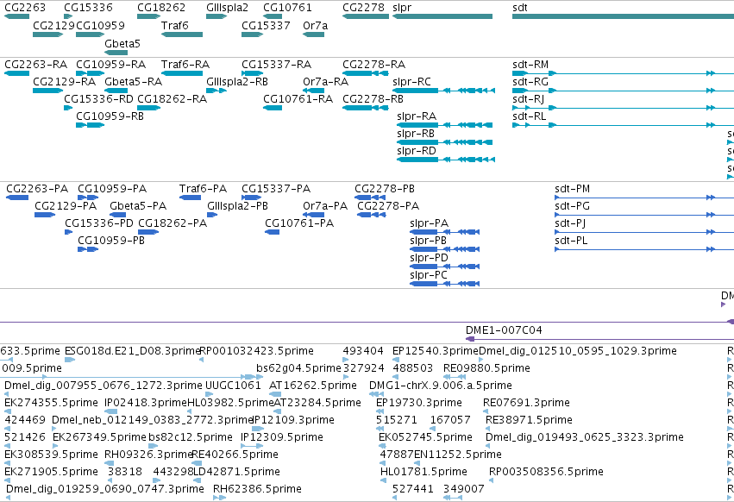Screen dimensions: 734x502
Task: Click EST RH62386.5prime
Action: point(257,489)
